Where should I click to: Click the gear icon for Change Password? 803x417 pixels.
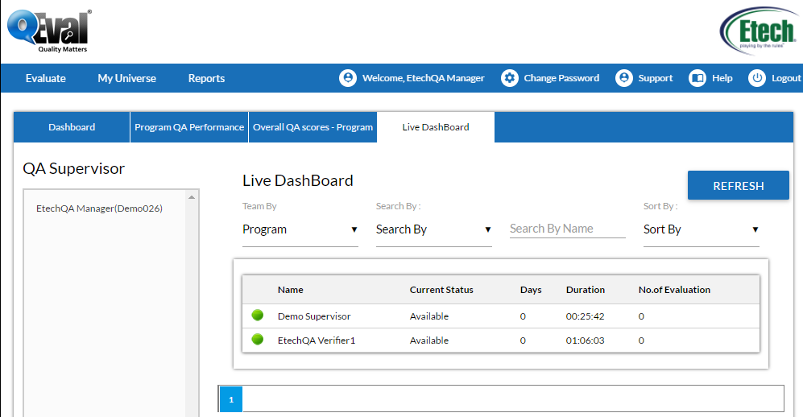(510, 78)
